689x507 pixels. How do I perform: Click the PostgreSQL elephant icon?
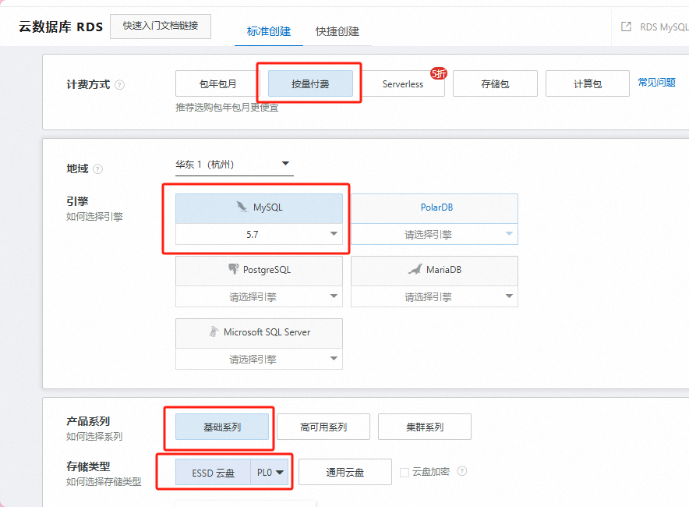coord(233,269)
